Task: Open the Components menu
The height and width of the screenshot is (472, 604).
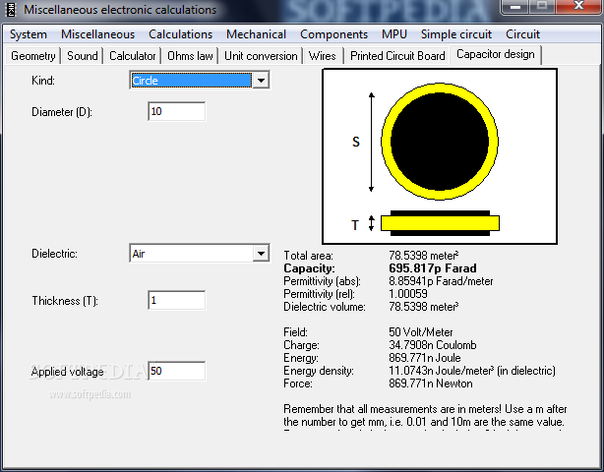Action: [334, 34]
